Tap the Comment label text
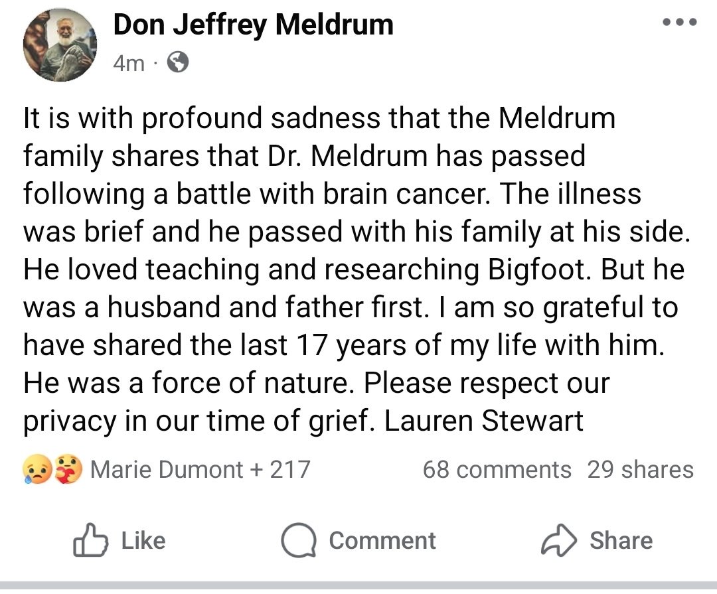717x594 pixels. 382,540
